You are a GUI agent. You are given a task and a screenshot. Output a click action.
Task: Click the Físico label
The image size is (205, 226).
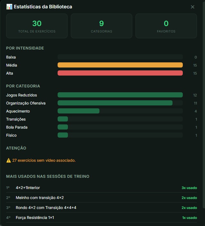point(11,135)
